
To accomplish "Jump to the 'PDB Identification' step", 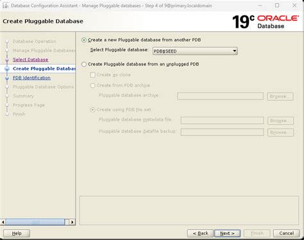I will (x=31, y=78).
